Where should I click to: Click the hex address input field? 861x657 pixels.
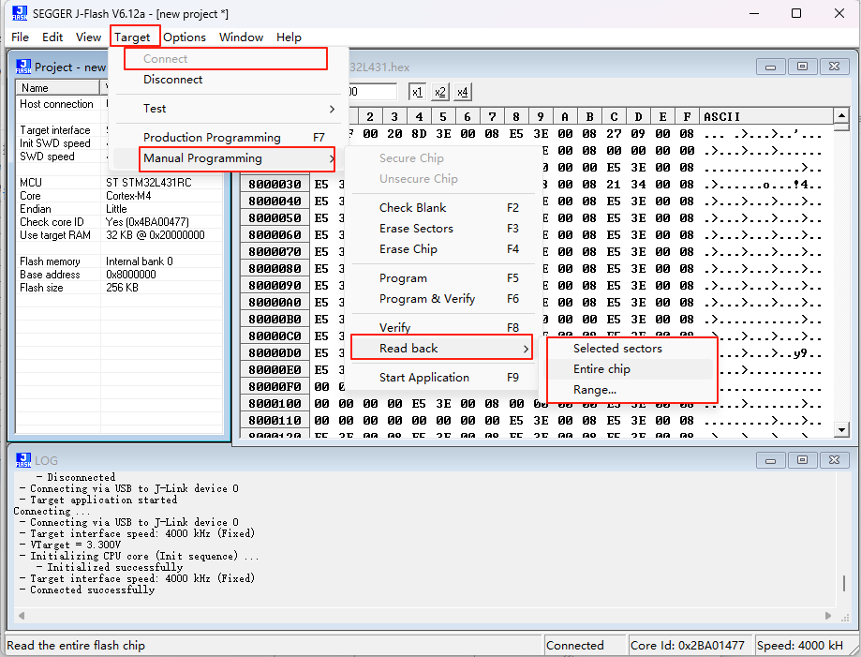(x=372, y=92)
